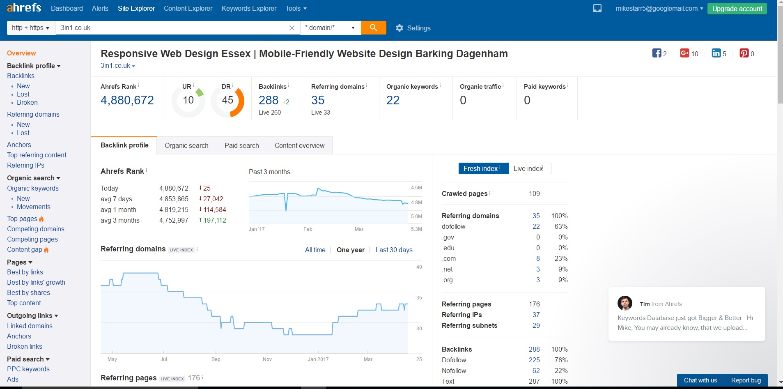Screen dimensions: 783x389
Task: Click the info icon next to Ahrefs Rank metric
Action: pyautogui.click(x=138, y=85)
